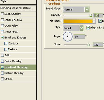Select the Inner Shadow style label
The width and height of the screenshot is (104, 100).
(x=13, y=20)
